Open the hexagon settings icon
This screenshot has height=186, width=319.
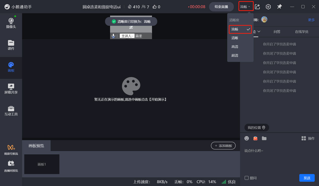(268, 7)
